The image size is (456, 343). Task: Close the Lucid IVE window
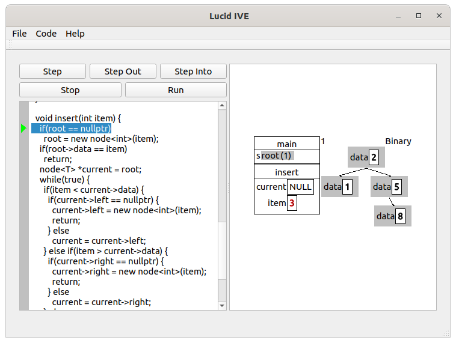pos(439,16)
